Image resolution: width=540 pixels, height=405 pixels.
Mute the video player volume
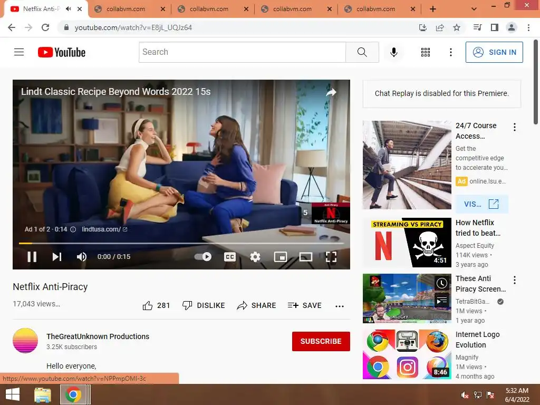[82, 257]
